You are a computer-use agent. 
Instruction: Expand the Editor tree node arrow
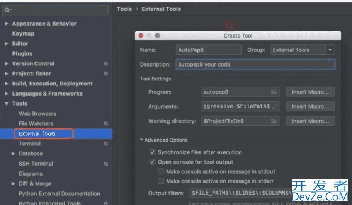(7, 43)
